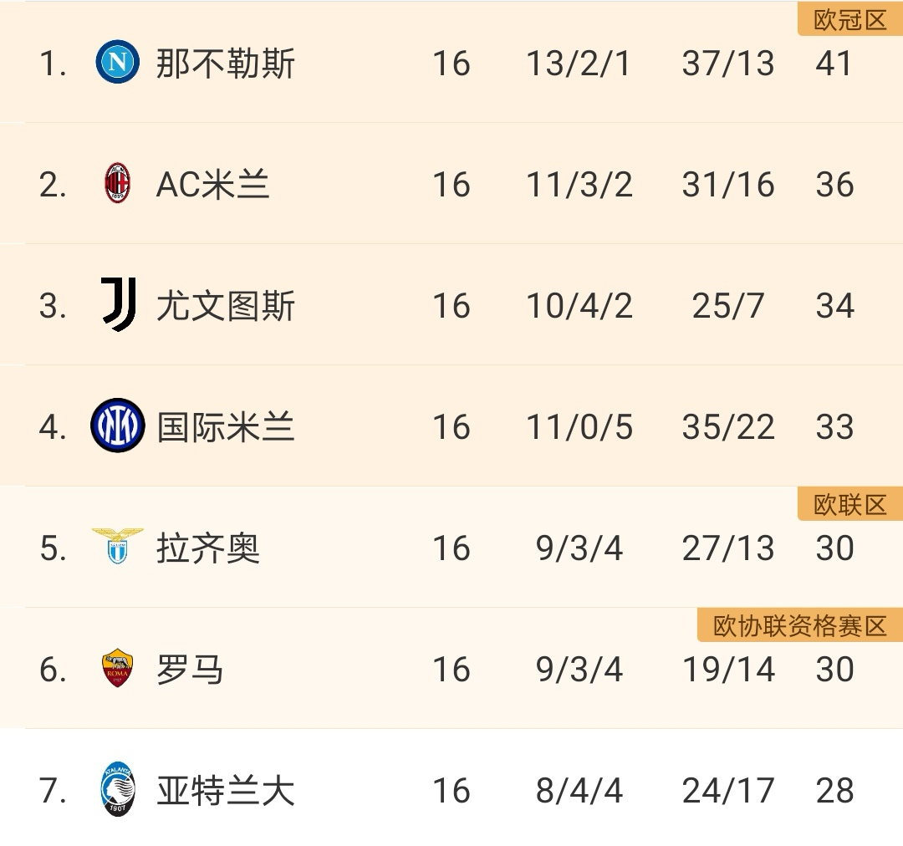Tap Juventus goal record 25/7
903x846 pixels.
coord(728,306)
